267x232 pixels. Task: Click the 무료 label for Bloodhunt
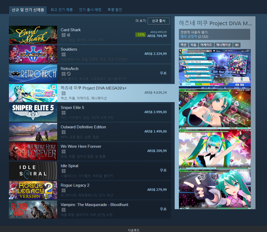[x=163, y=209]
